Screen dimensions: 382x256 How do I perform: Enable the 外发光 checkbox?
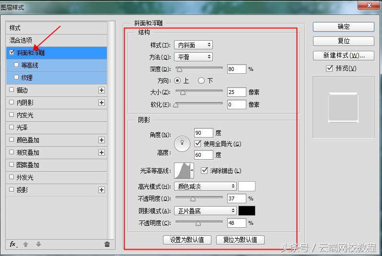(12, 177)
